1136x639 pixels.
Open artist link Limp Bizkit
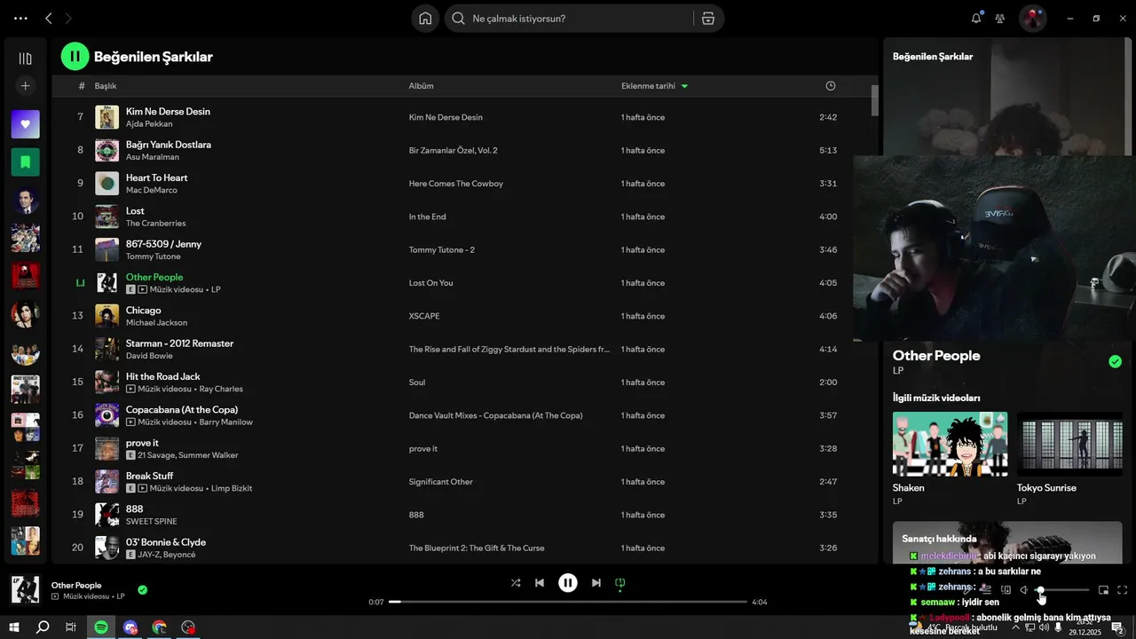[230, 488]
